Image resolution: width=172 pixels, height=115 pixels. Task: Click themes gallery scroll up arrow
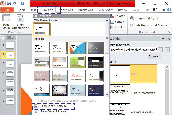coord(107,20)
